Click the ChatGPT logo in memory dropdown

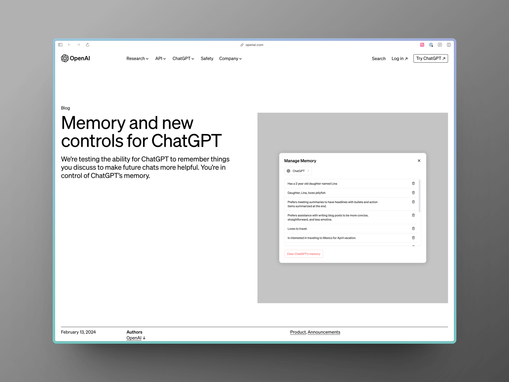pyautogui.click(x=288, y=171)
